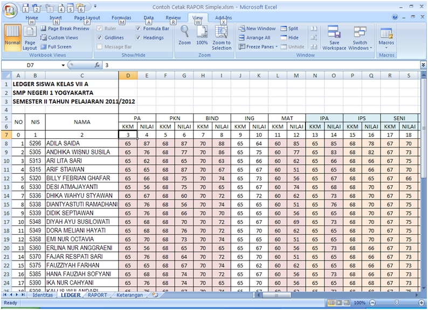Viewport: 428px width, 310px height.
Task: Uncheck the Gridlines checkbox
Action: coord(100,38)
